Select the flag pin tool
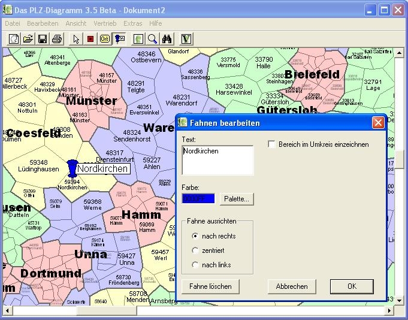Viewport: 408px width, 320px height. click(x=119, y=39)
